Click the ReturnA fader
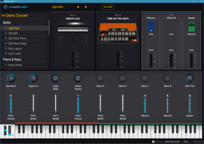This screenshot has height=144, width=204. (x=145, y=104)
